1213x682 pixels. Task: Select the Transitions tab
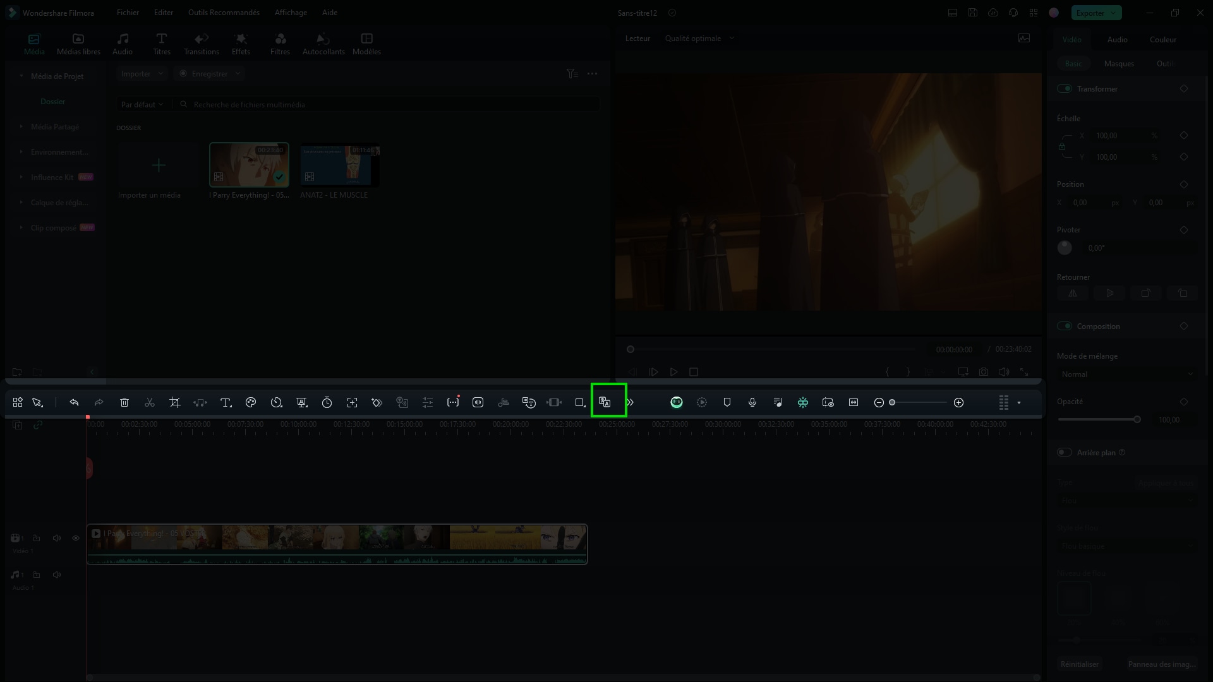[x=202, y=44]
